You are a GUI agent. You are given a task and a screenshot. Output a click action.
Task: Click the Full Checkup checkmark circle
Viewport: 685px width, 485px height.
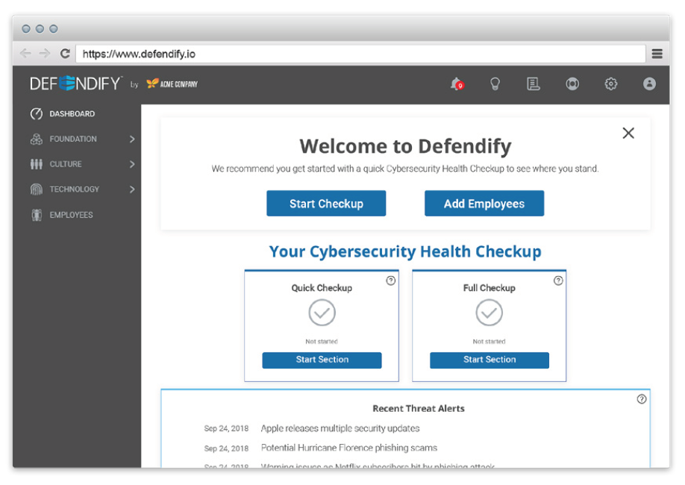click(x=489, y=313)
